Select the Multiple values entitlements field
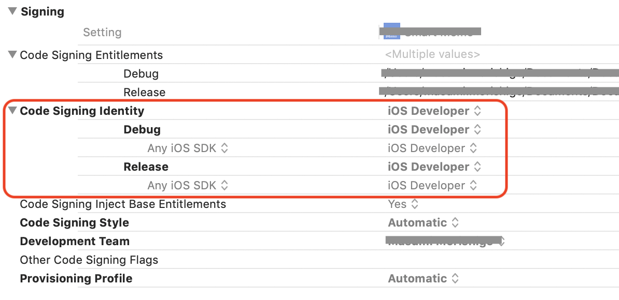This screenshot has width=619, height=300. coord(432,54)
